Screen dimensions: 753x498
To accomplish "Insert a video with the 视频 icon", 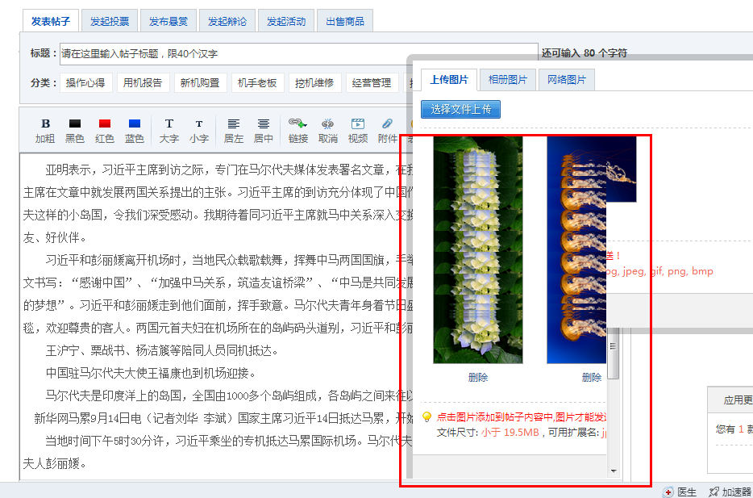I will pos(358,130).
